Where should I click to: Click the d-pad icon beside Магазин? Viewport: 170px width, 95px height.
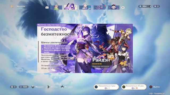point(33,87)
